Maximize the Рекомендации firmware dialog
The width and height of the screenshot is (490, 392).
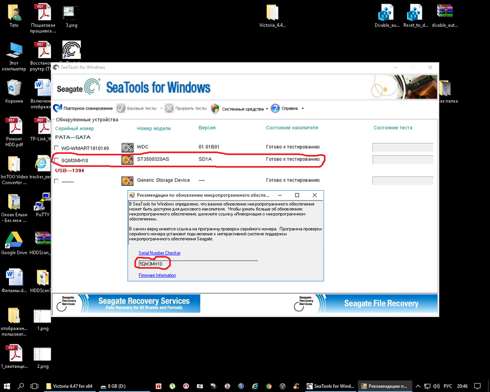click(297, 195)
